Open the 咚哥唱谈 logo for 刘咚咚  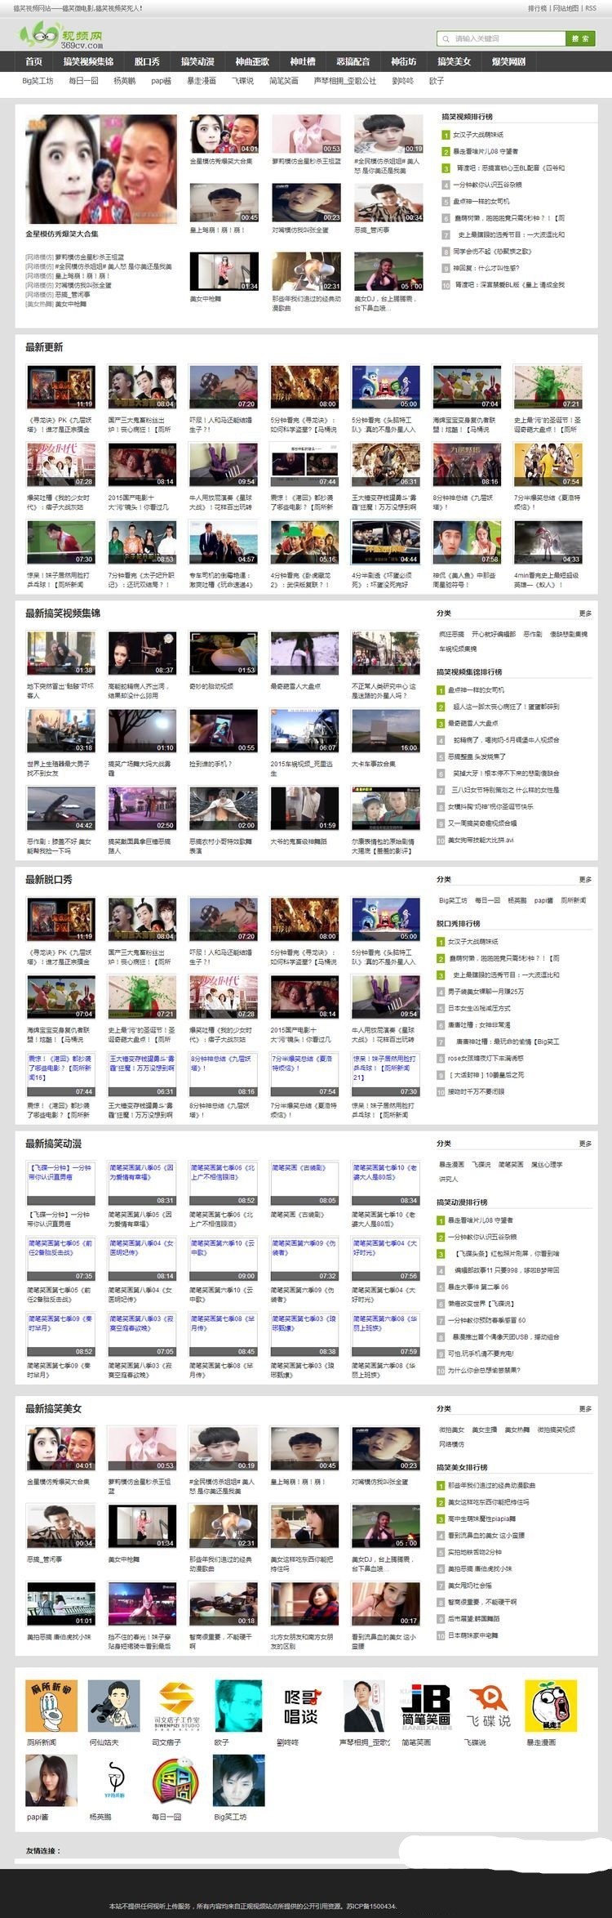[x=301, y=1707]
